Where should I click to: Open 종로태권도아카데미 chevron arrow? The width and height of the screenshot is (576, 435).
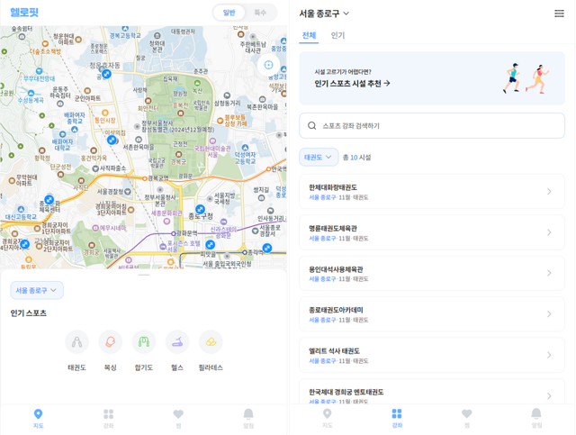click(x=549, y=314)
